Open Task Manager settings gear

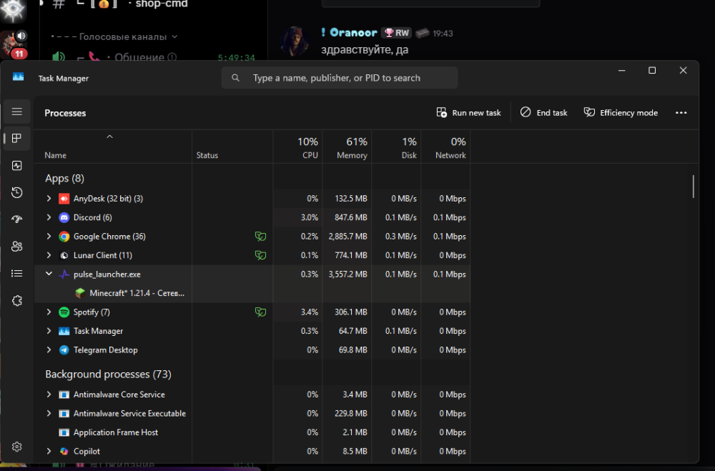click(17, 447)
